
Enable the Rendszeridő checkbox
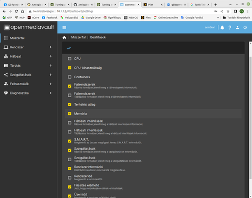tap(70, 178)
